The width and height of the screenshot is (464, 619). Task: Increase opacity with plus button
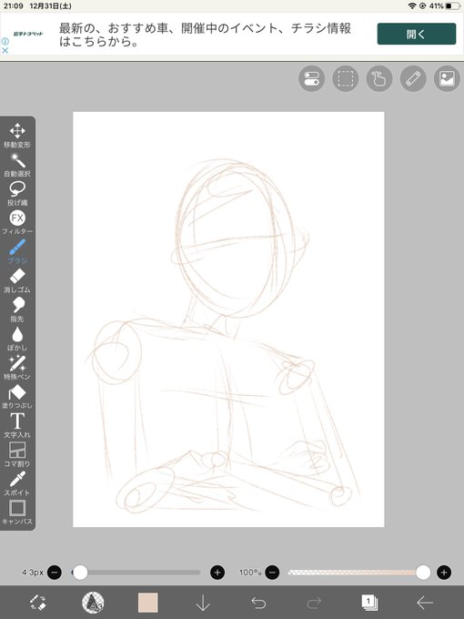[444, 572]
